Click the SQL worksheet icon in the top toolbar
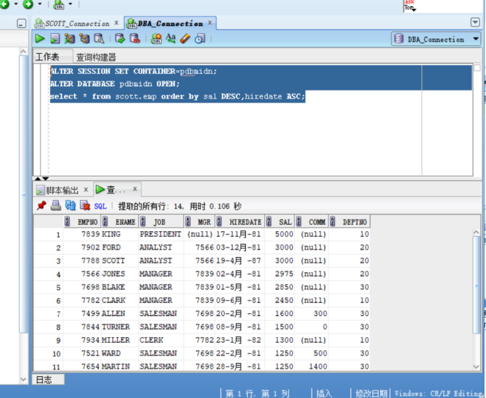Viewport: 486px width, 398px height. tap(58, 4)
